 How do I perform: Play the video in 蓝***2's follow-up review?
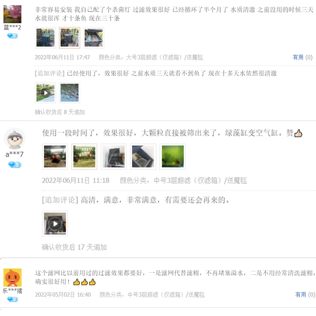(x=45, y=93)
